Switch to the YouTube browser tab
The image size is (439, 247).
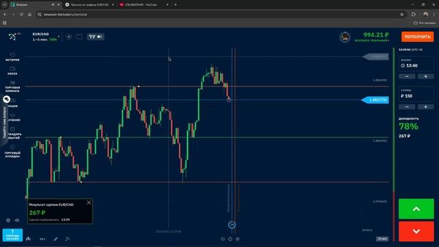click(x=144, y=5)
